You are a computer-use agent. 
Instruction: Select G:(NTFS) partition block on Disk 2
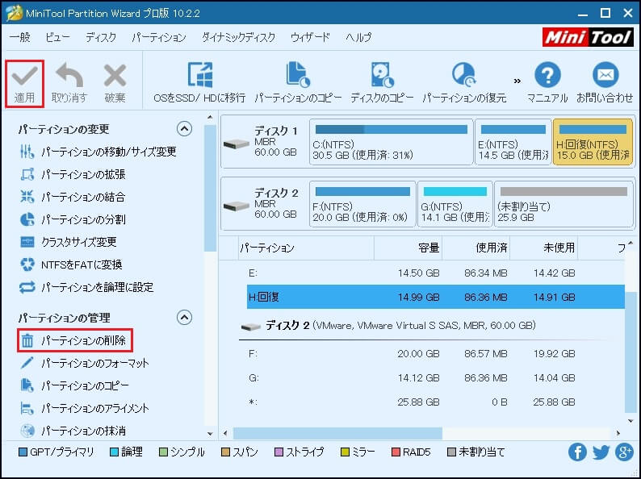(455, 204)
